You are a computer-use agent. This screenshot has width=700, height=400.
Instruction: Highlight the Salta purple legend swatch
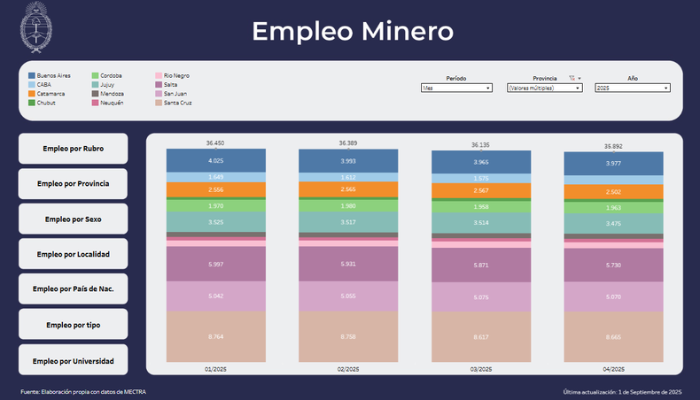tap(159, 85)
